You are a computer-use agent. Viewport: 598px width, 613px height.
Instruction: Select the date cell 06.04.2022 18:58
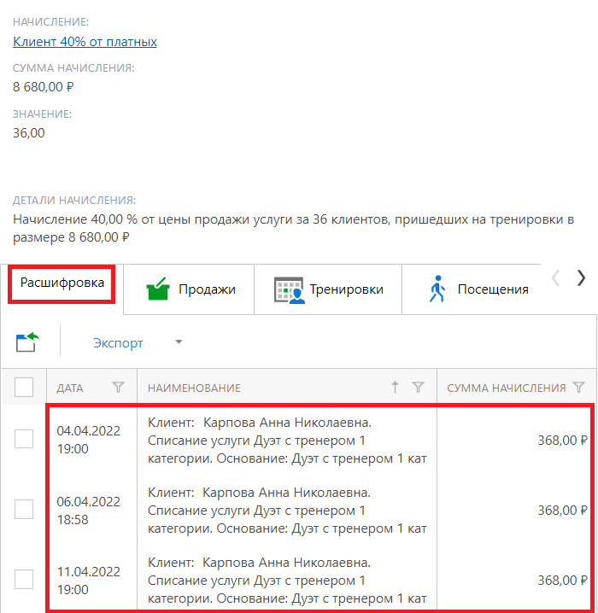click(x=88, y=511)
